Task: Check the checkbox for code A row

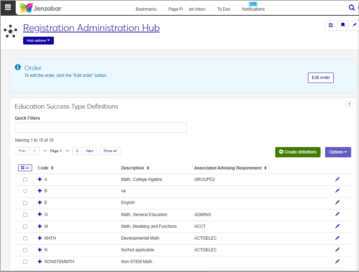Action: (x=25, y=179)
